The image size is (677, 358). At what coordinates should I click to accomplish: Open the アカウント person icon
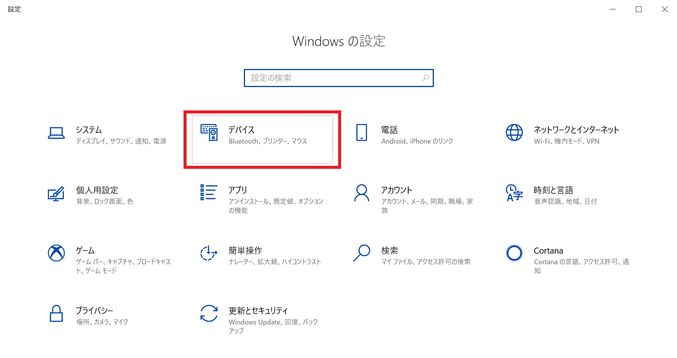(361, 193)
